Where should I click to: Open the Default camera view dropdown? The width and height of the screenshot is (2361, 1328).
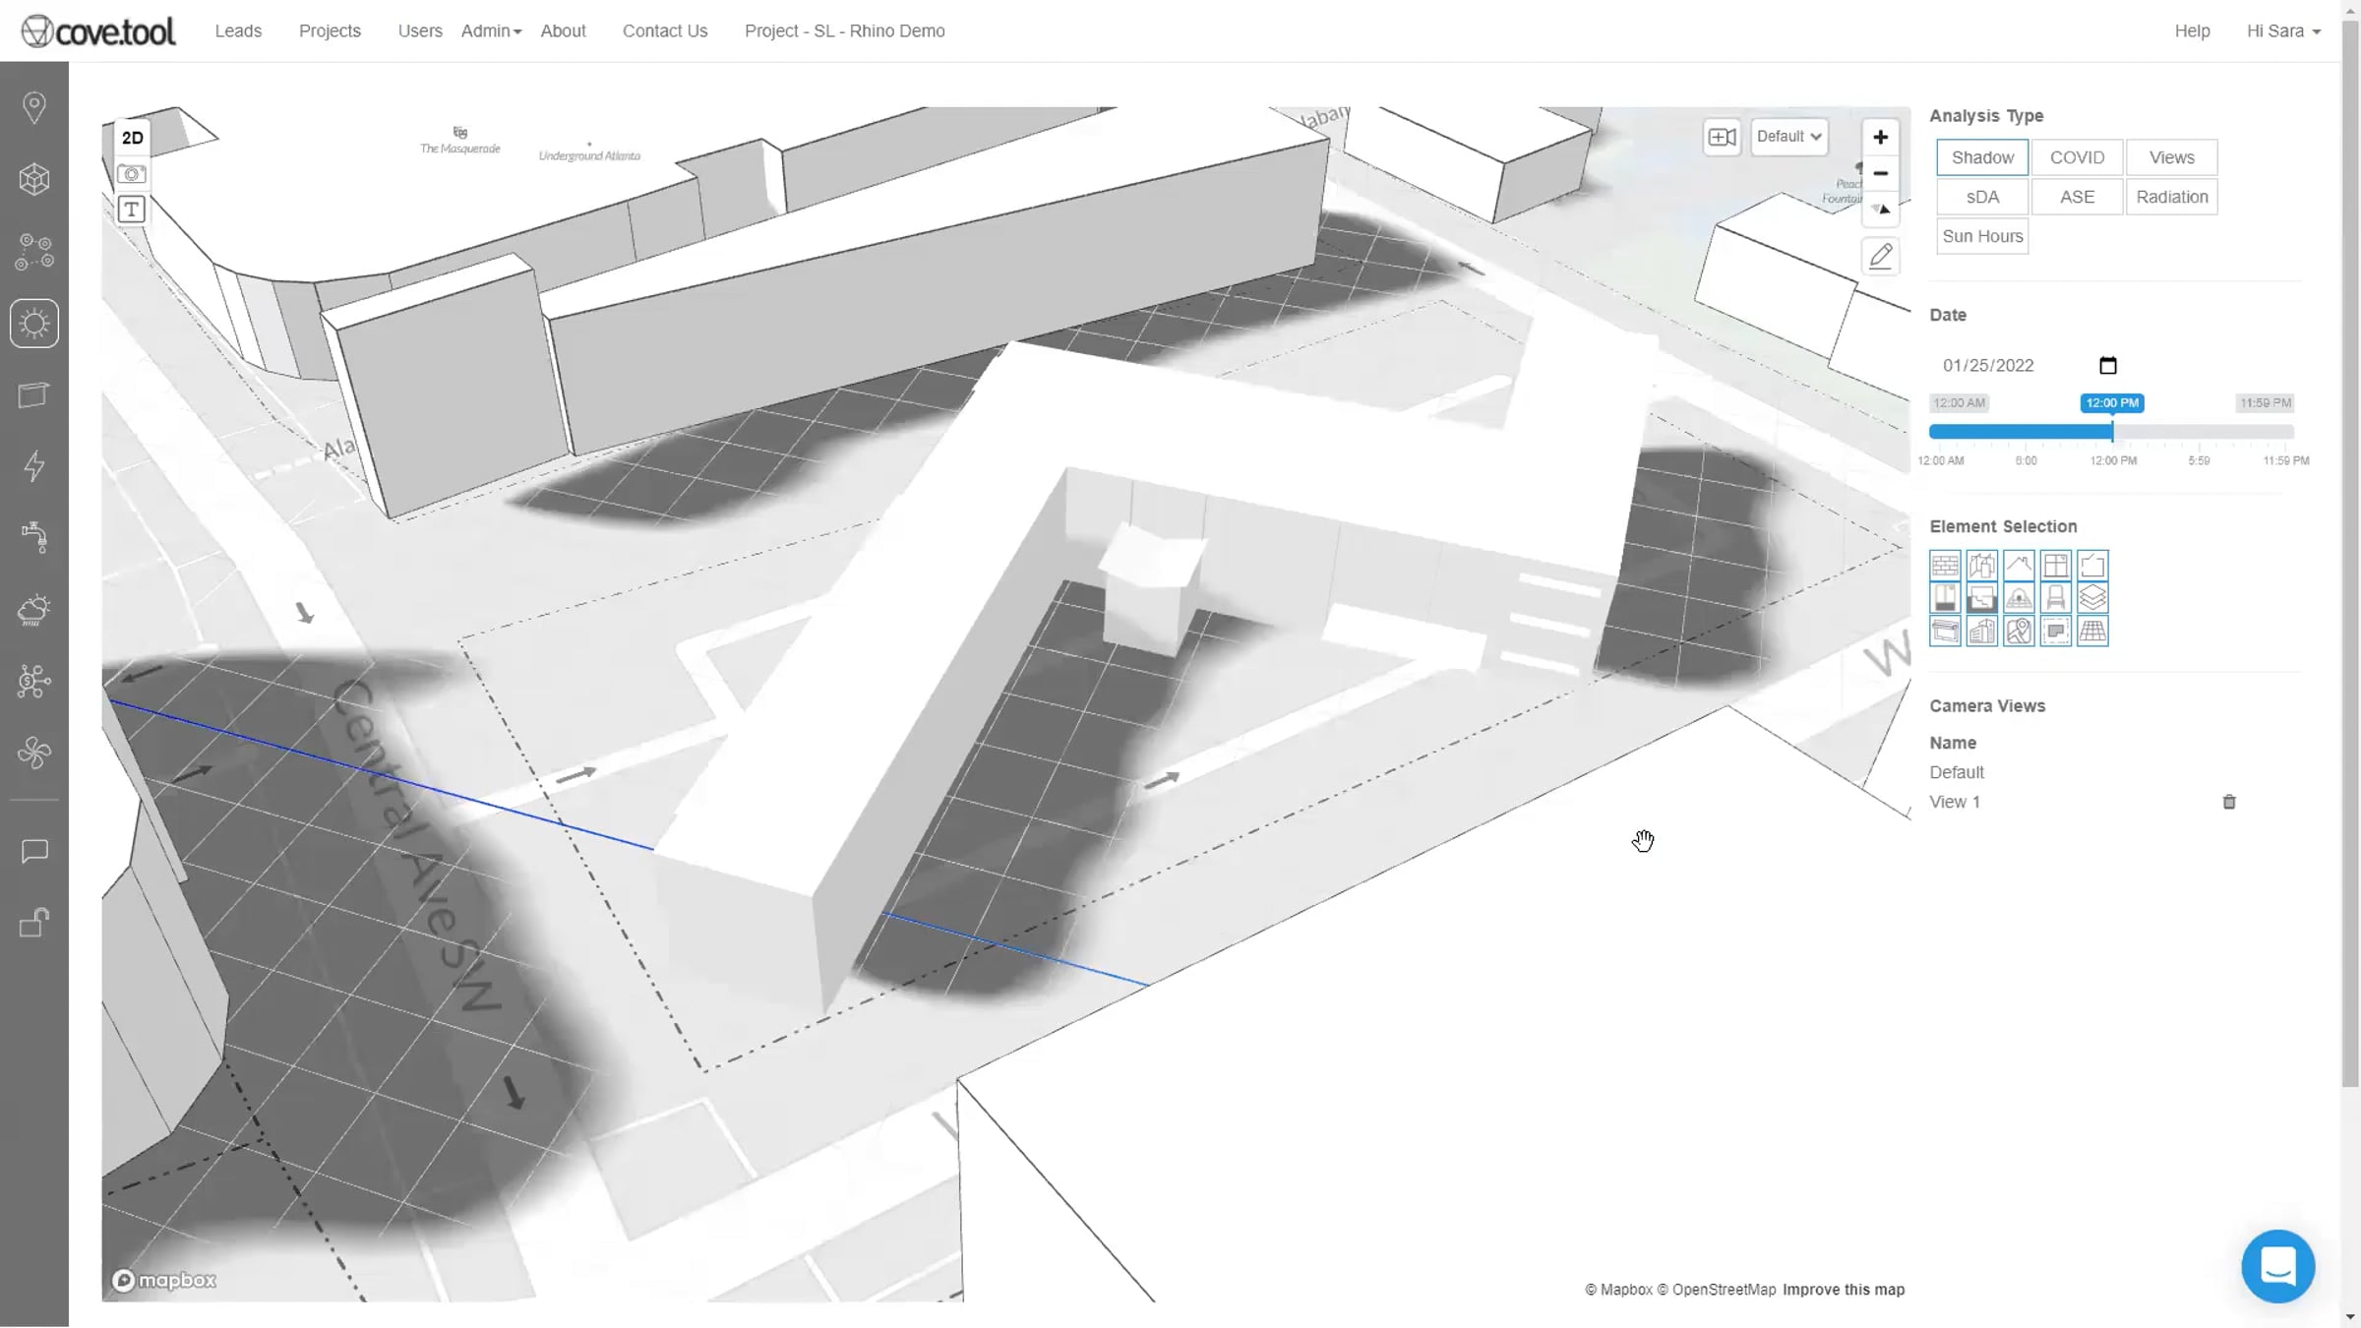(1788, 137)
